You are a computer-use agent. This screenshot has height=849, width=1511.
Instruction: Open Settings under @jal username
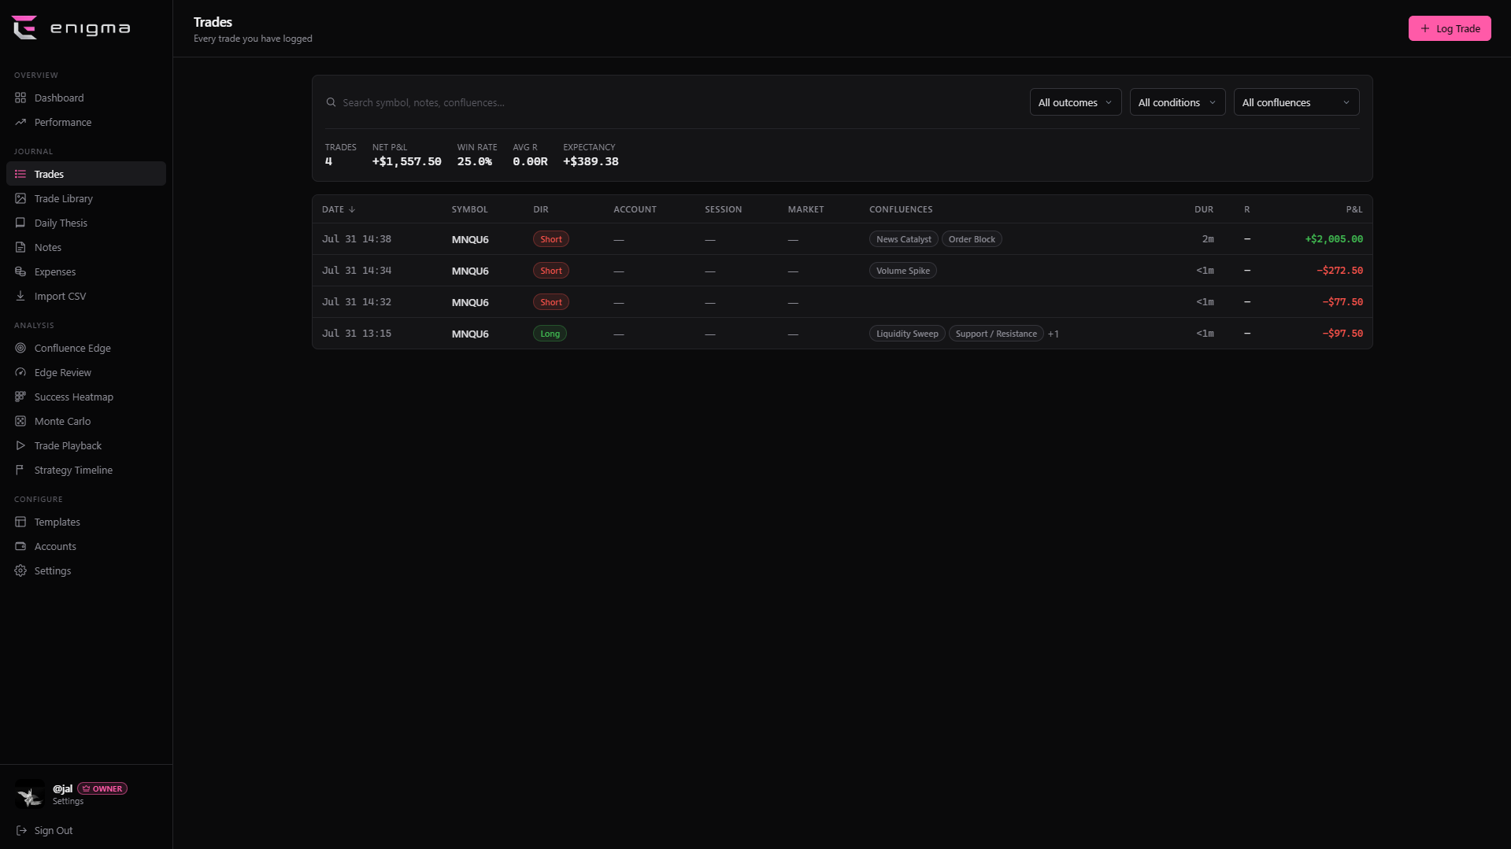(68, 801)
